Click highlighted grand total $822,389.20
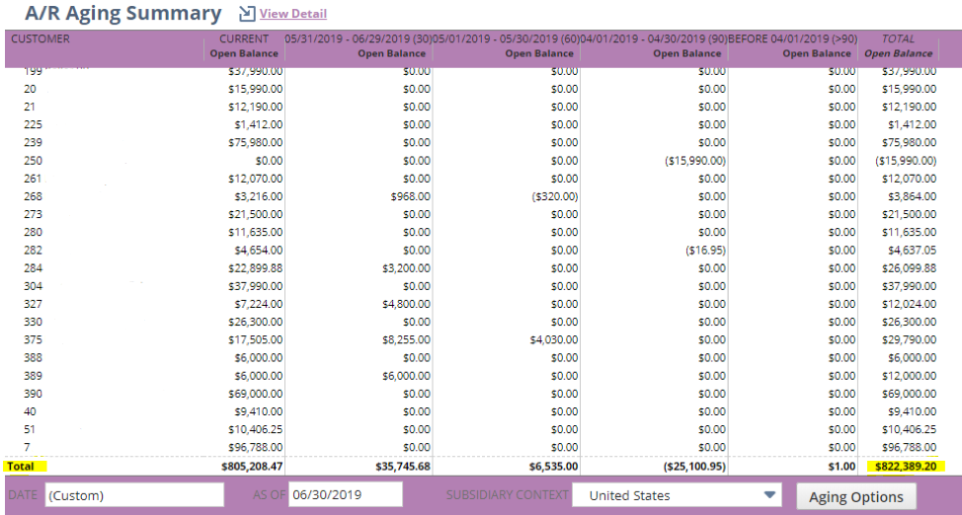962x515 pixels. coord(906,466)
